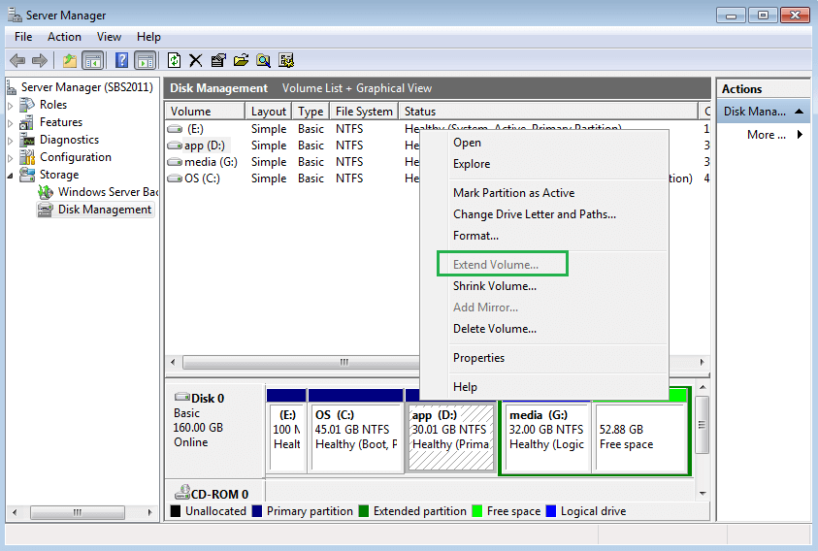The image size is (818, 551).
Task: Click the Delete (X) toolbar icon
Action: (x=196, y=60)
